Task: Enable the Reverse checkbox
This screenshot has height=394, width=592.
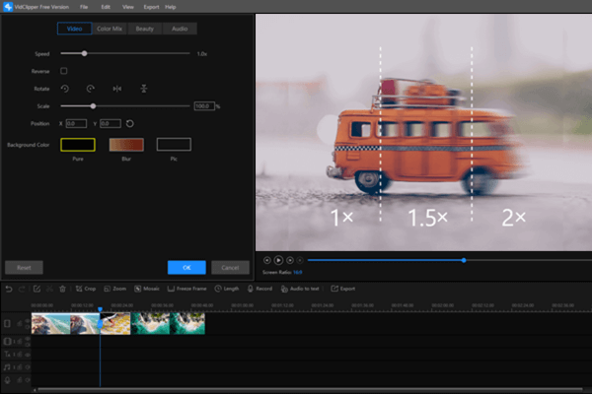Action: click(64, 71)
